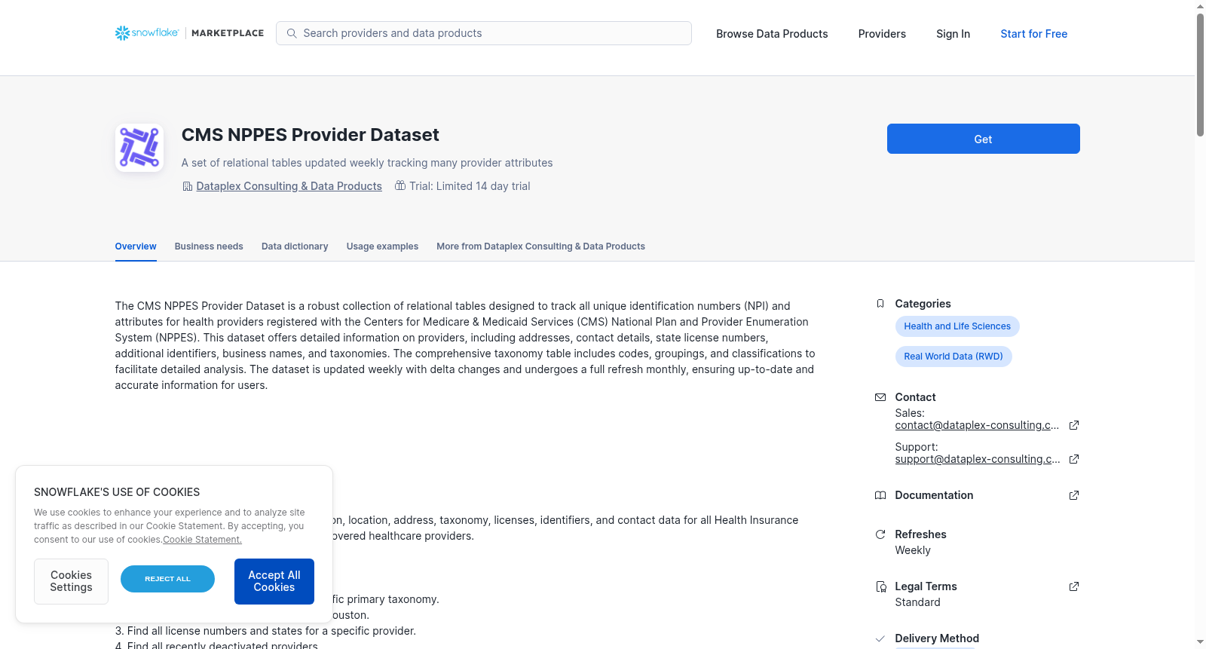This screenshot has height=649, width=1206.
Task: Click the provider building icon beside Dataplex
Action: [x=188, y=186]
